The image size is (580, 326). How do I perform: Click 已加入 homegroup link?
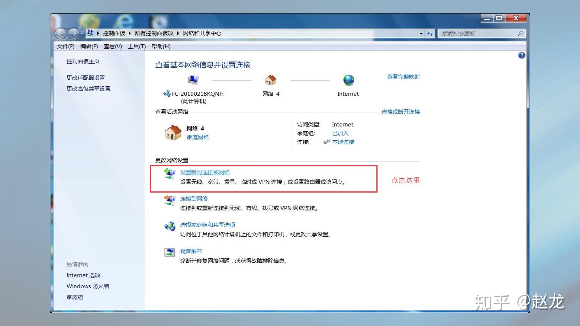(x=340, y=133)
